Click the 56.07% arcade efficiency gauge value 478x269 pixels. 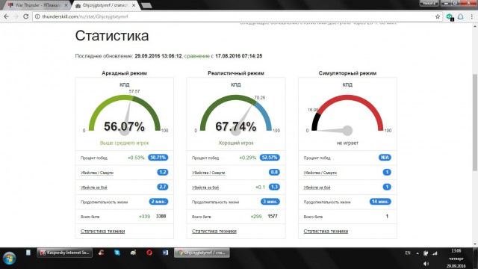click(125, 126)
